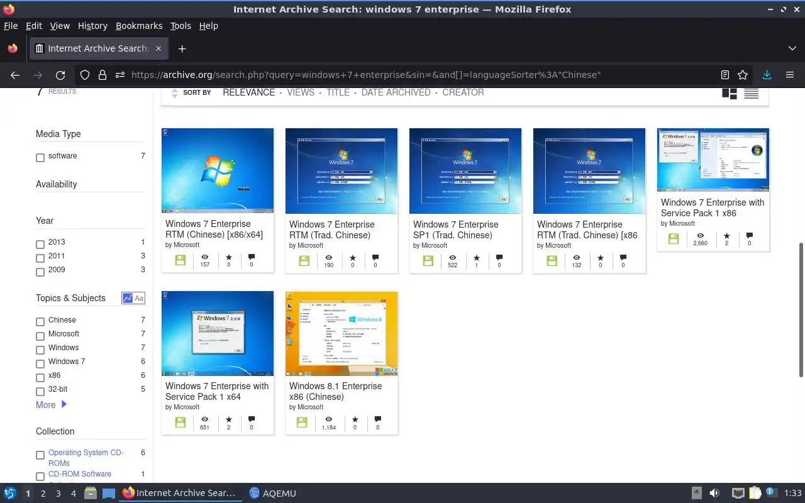Sort results by TITLE
805x503 pixels.
(x=338, y=92)
